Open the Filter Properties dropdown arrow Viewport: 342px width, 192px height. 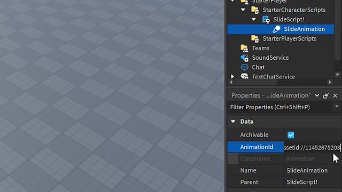click(x=337, y=107)
